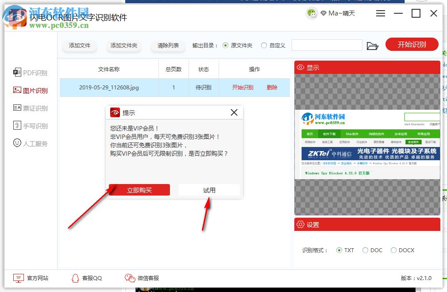Clear the file list with 清除列表
447x292 pixels.
(168, 45)
